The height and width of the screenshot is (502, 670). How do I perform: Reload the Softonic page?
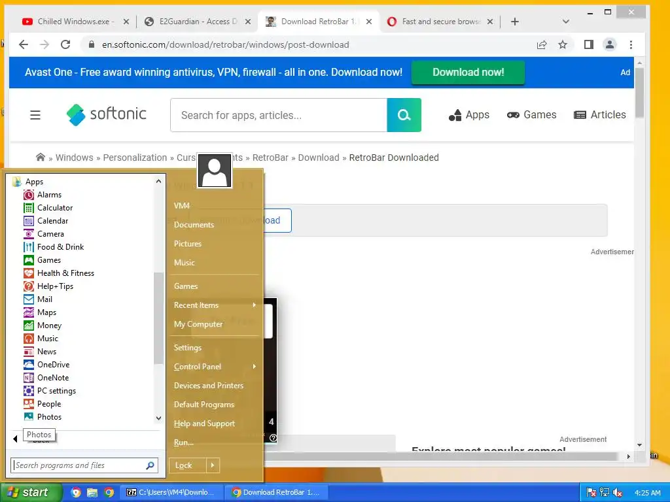pyautogui.click(x=65, y=44)
